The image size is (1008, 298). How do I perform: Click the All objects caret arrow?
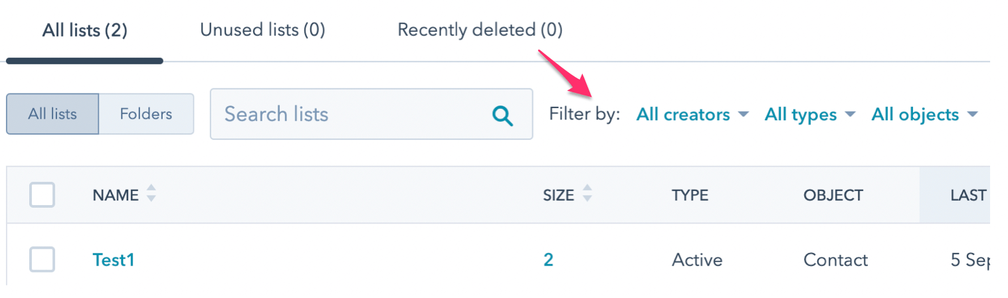pos(973,115)
